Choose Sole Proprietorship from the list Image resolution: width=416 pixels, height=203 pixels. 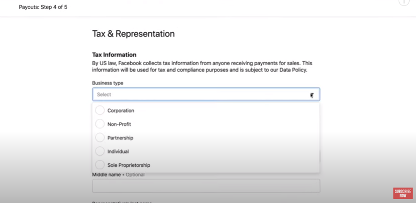[x=129, y=165]
